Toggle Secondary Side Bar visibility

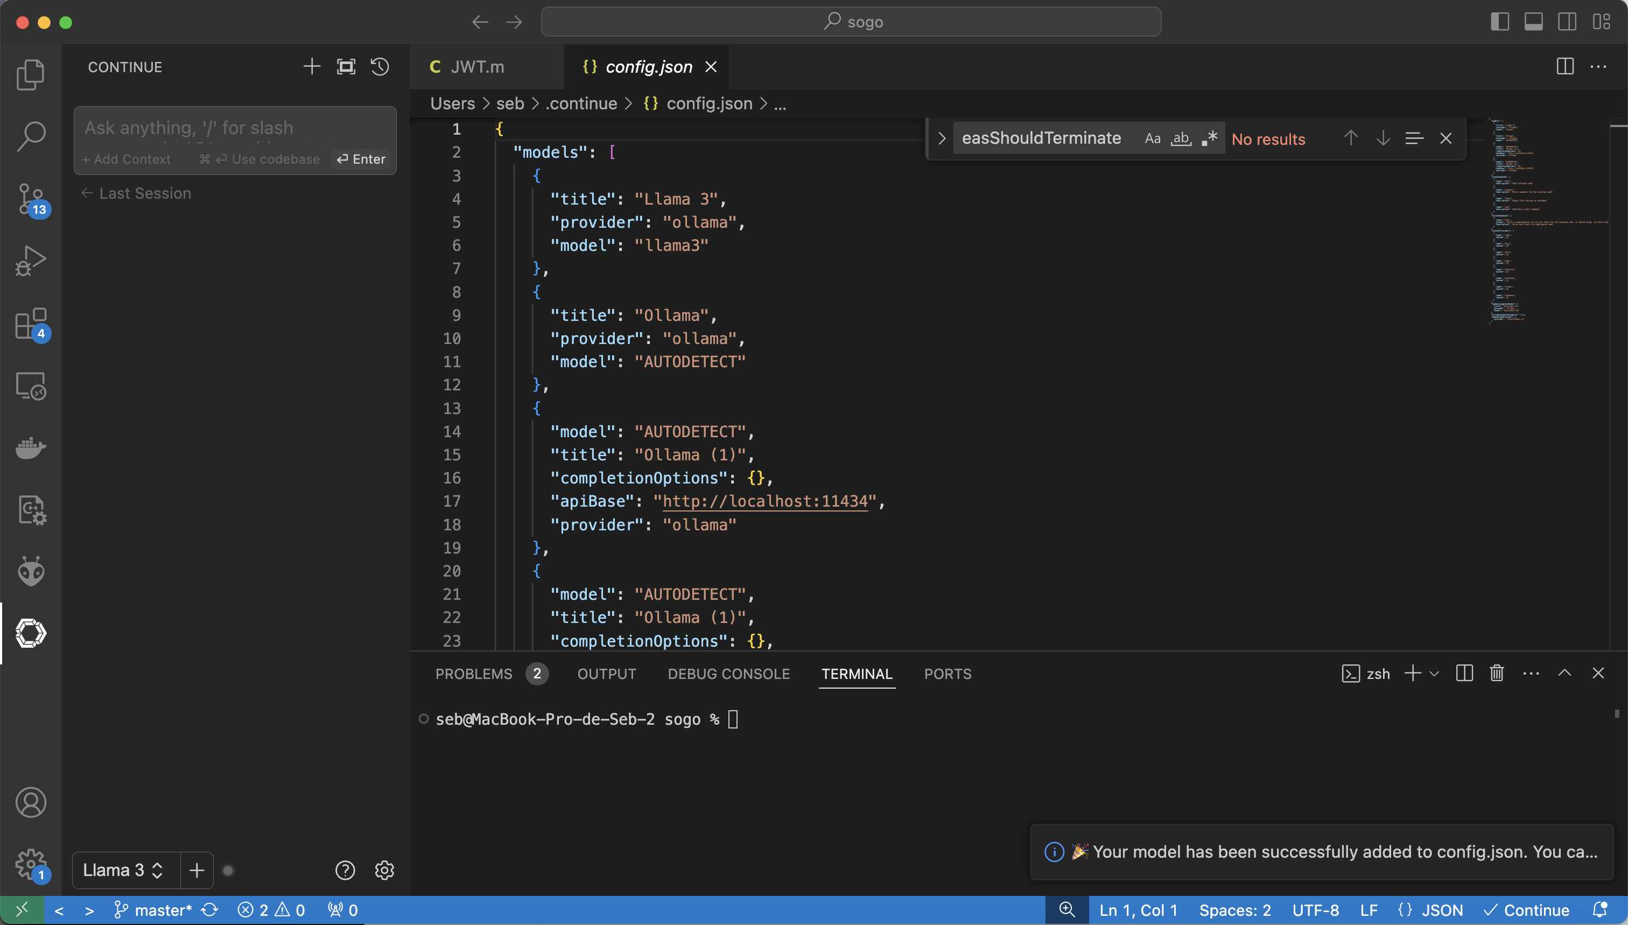[1567, 22]
